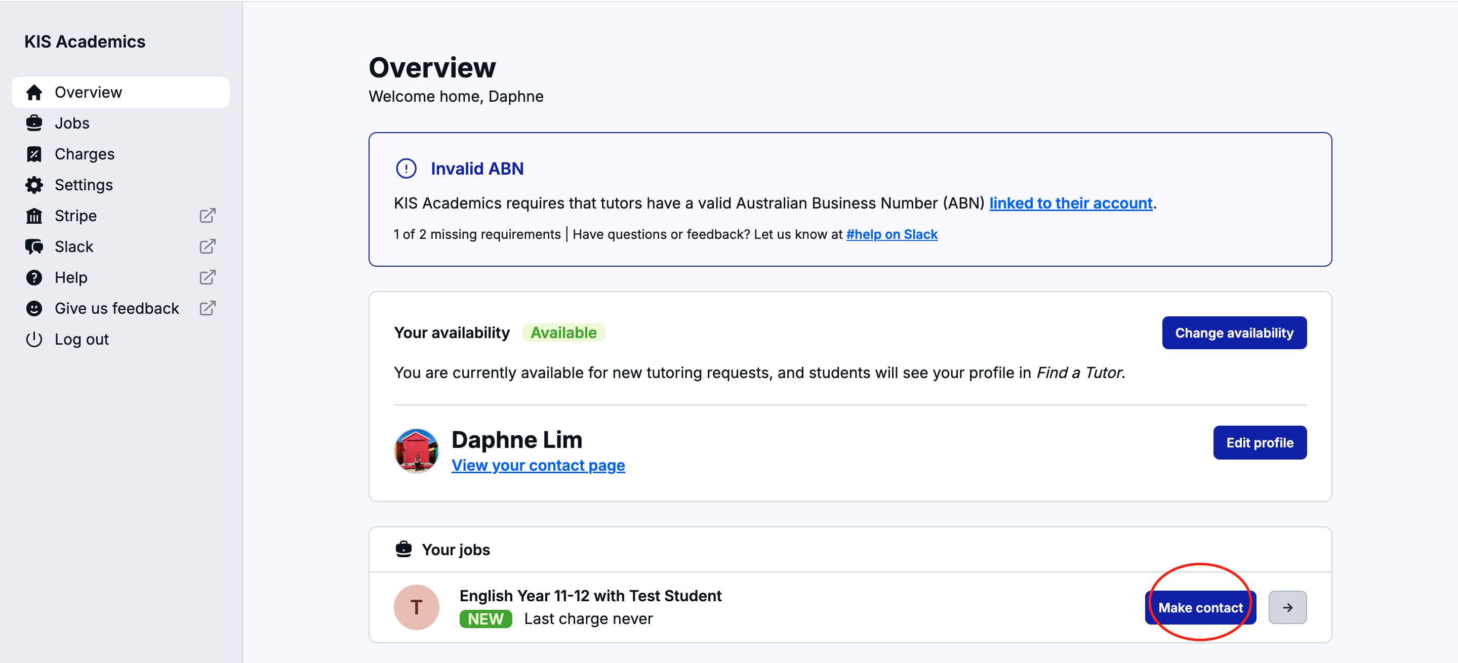
Task: Open View your contact page link
Action: [x=538, y=465]
